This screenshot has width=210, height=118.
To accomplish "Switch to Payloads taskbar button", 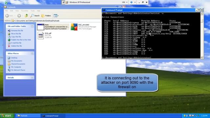I will point(28,116).
